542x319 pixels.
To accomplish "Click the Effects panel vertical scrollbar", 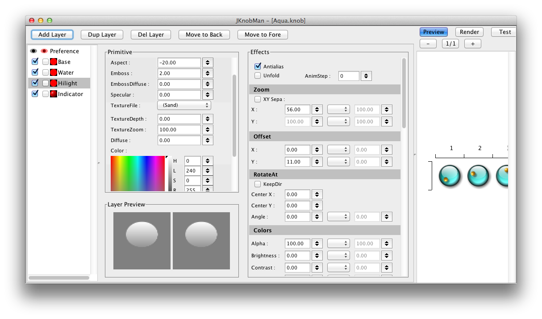I will point(404,93).
